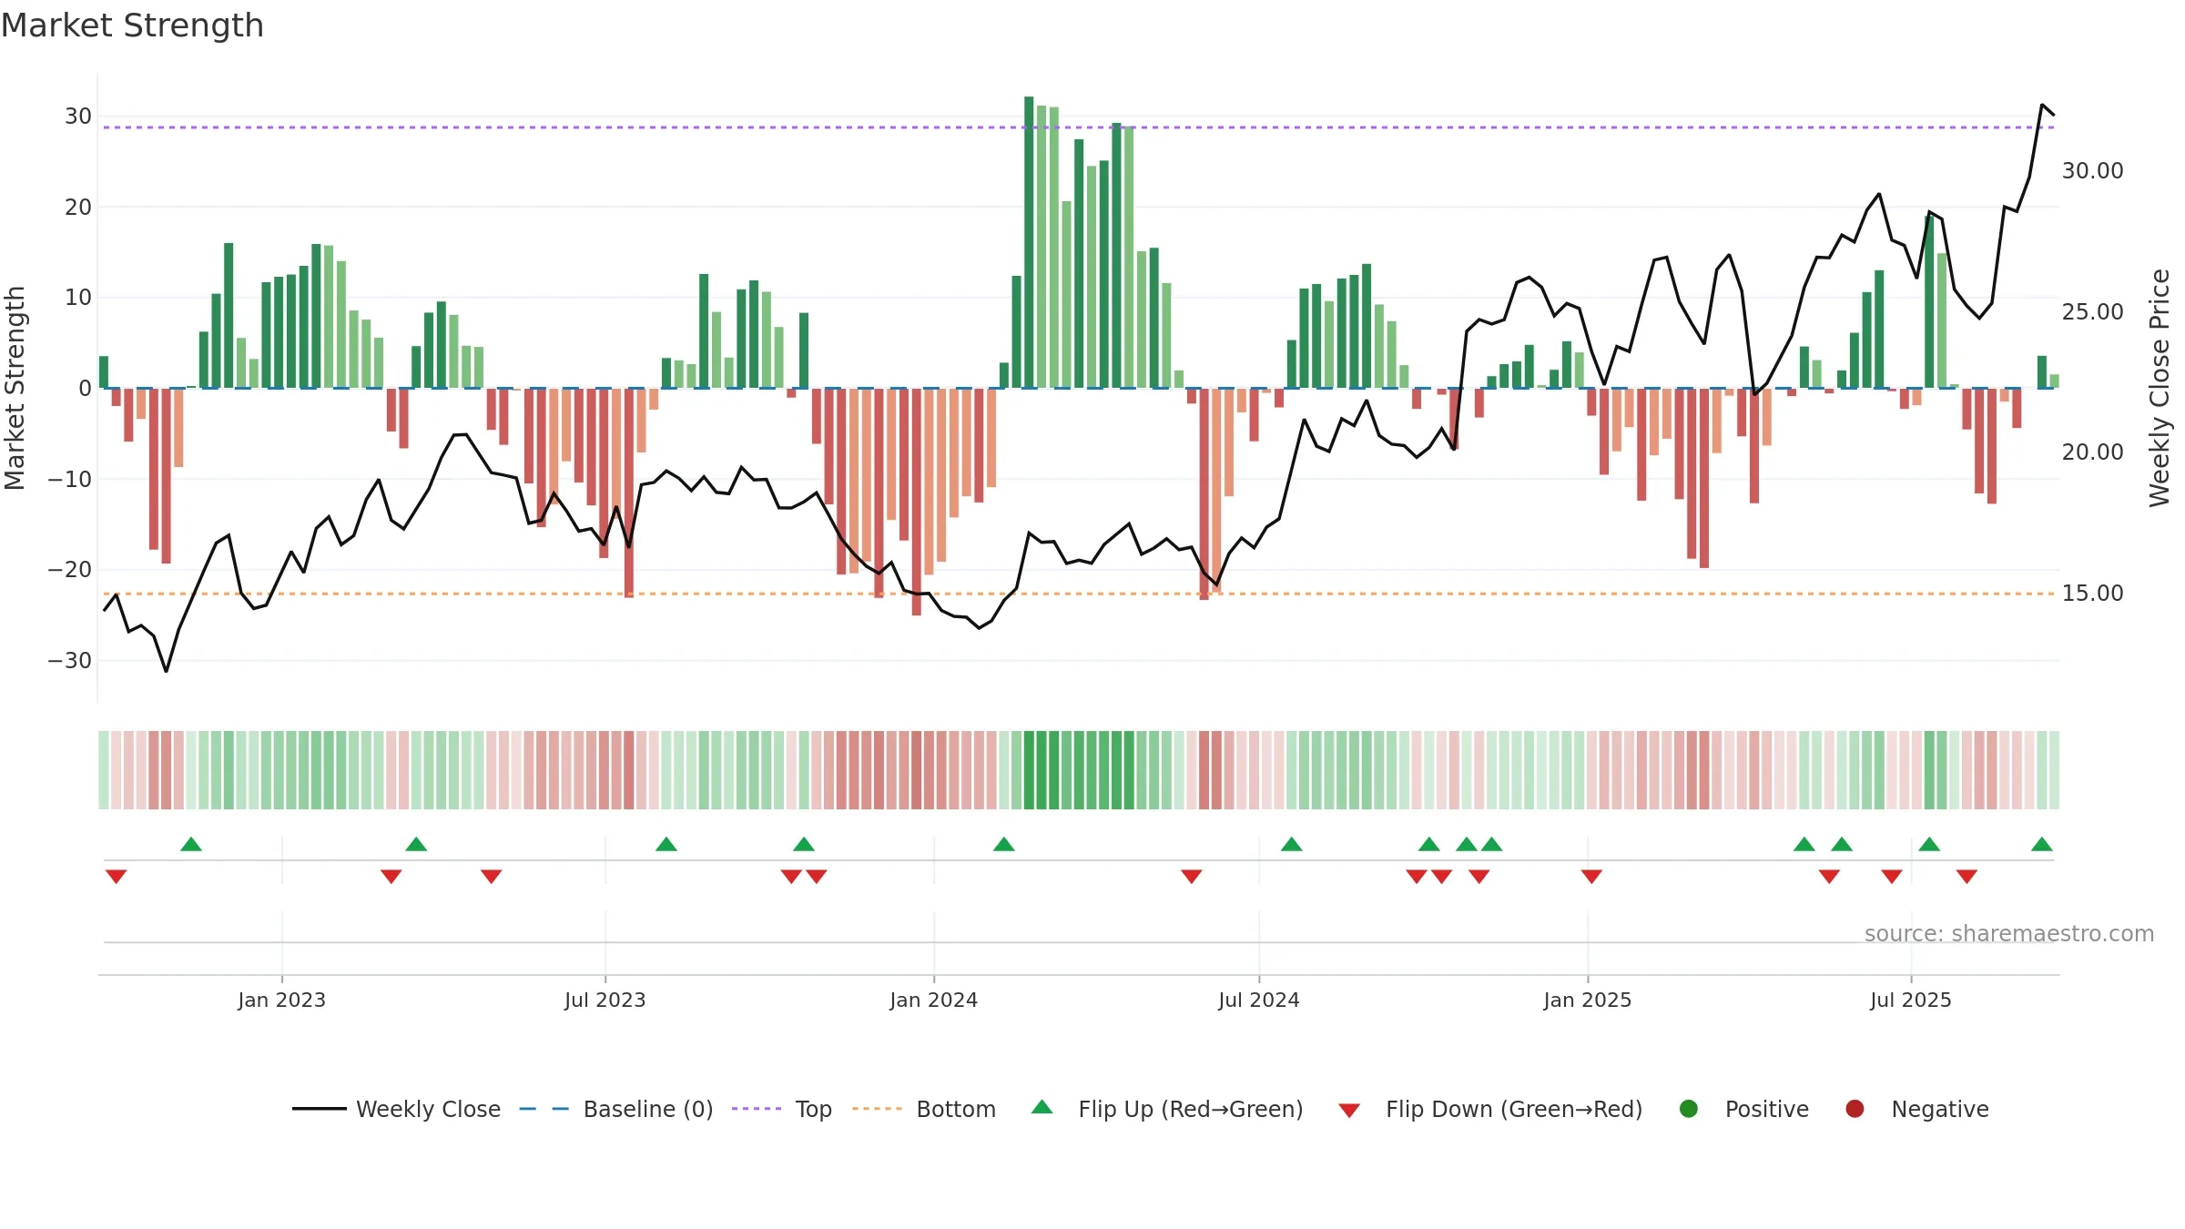
Task: Click the first flip-down marker at far left
Action: click(116, 877)
